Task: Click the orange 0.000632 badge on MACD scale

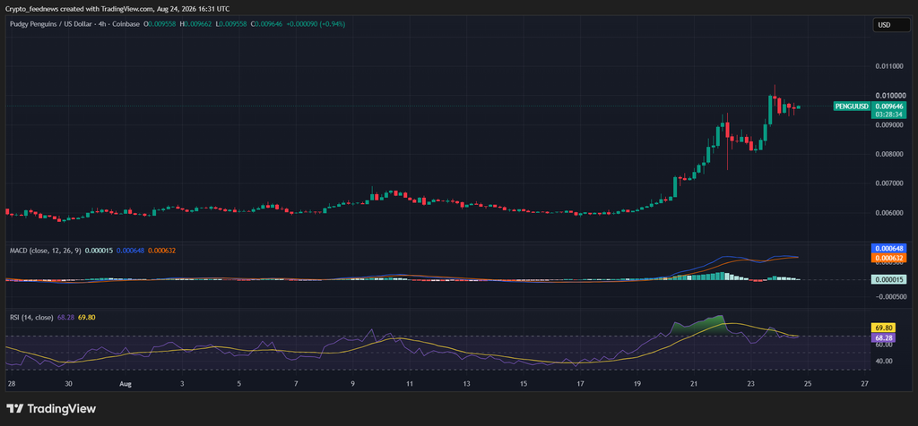Action: tap(888, 258)
